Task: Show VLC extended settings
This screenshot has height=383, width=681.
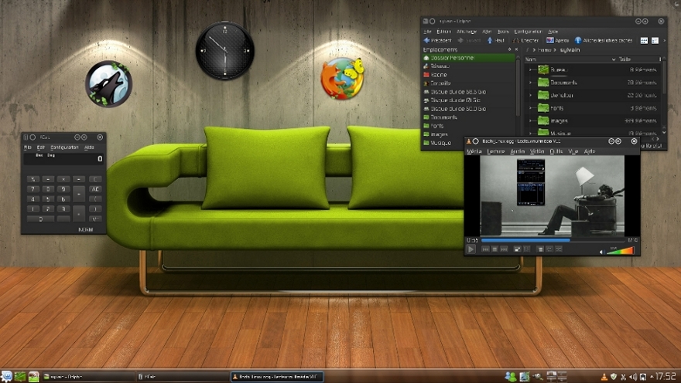Action: coord(526,249)
